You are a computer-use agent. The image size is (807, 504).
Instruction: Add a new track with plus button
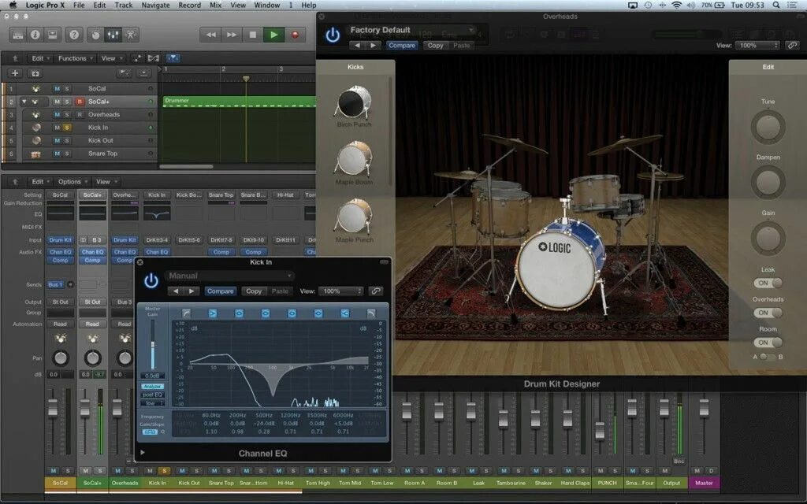(x=15, y=73)
